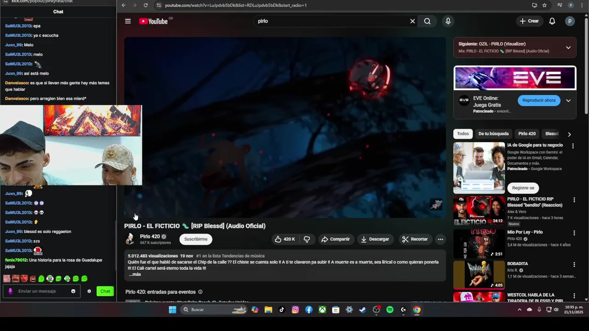Open Steam from the taskbar
589x331 pixels.
tap(363, 310)
